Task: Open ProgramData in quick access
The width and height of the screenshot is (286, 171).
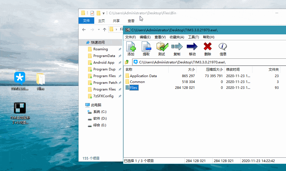Action: point(104,56)
